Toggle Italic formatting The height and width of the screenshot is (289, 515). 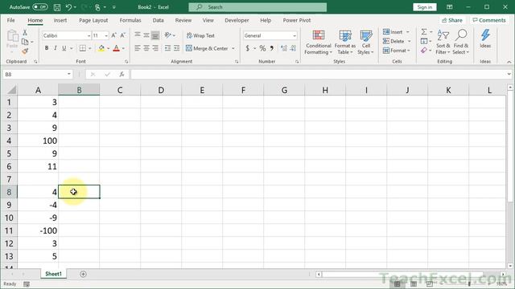click(56, 48)
